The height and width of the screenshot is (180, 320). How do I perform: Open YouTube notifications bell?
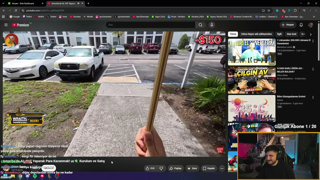tap(301, 25)
